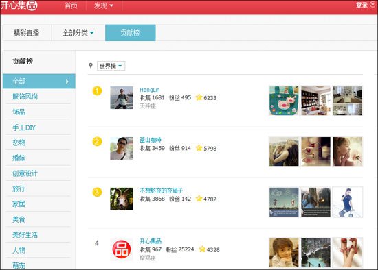Open the 世界榜 dropdown selector
The width and height of the screenshot is (378, 270).
point(111,66)
